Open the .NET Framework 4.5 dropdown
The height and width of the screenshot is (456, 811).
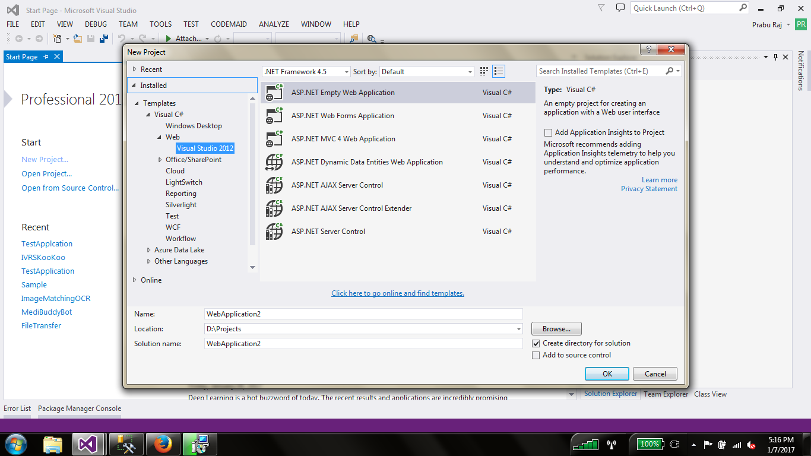(306, 71)
